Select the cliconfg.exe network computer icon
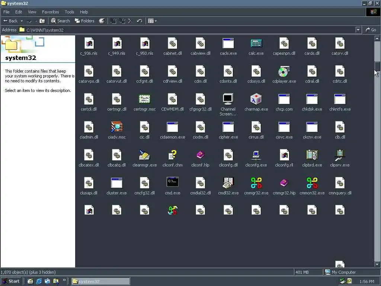 (x=256, y=155)
